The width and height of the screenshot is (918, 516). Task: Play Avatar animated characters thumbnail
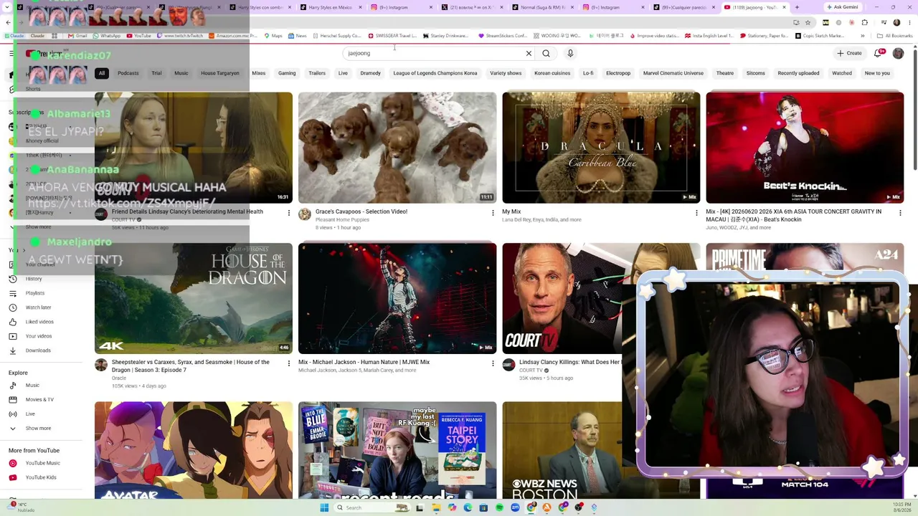coord(194,450)
